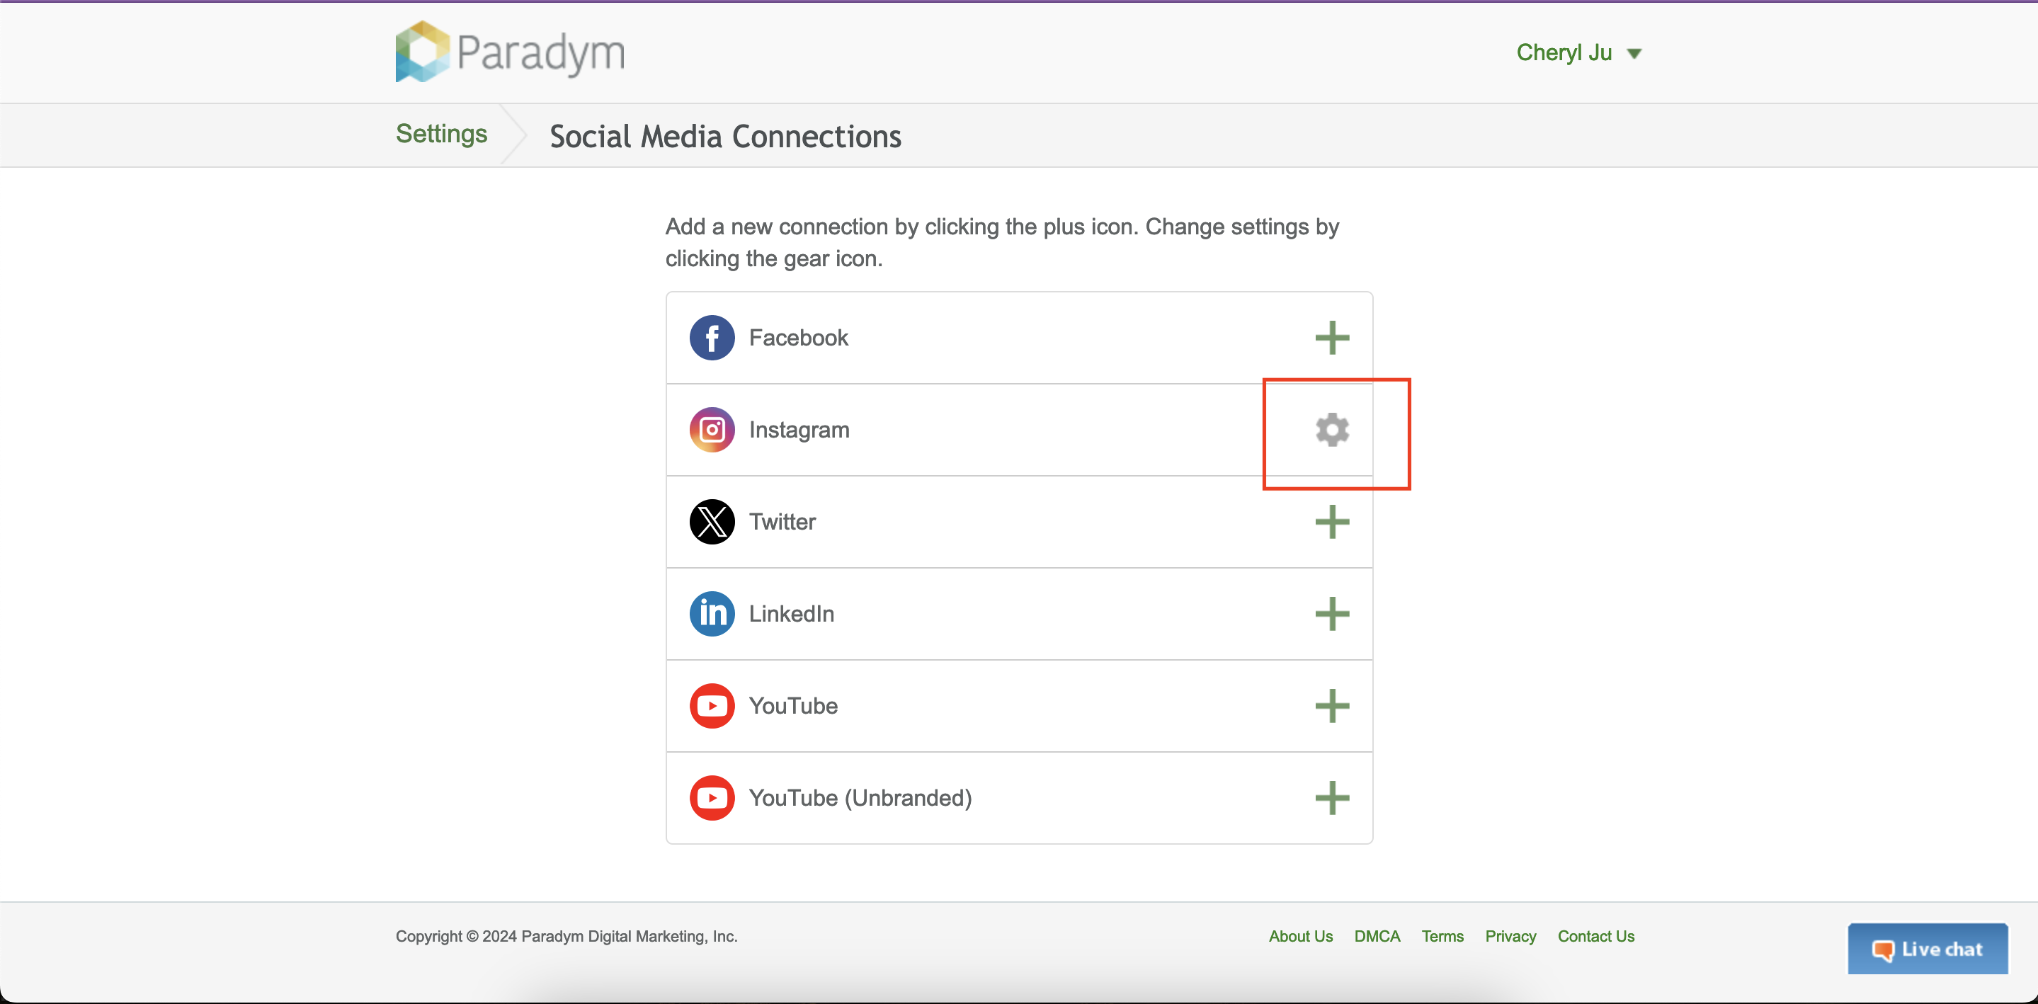2038x1004 pixels.
Task: Click the Twitter X logo icon
Action: click(x=712, y=522)
